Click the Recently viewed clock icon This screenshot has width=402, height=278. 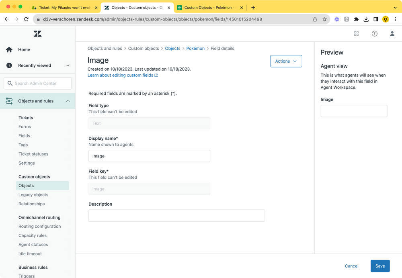point(9,65)
